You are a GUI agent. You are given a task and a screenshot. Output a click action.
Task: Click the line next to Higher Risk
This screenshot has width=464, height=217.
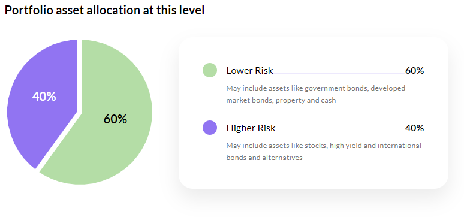click(x=340, y=131)
